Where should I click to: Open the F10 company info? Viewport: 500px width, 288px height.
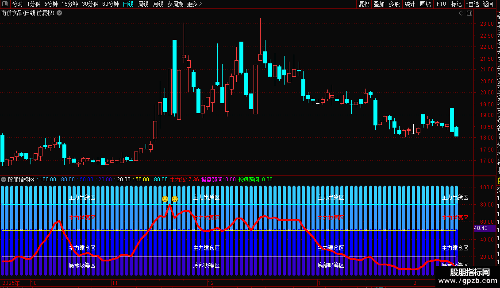[x=441, y=4]
